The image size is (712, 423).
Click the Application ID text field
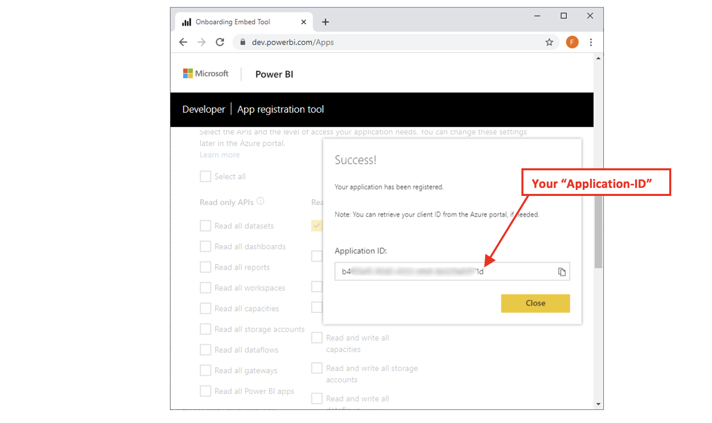442,272
